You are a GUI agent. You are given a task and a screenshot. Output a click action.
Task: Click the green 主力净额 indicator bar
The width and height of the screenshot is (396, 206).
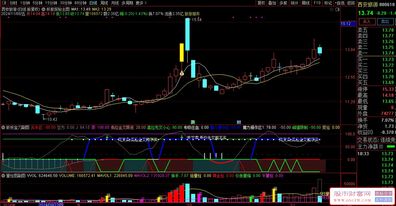pos(391,147)
